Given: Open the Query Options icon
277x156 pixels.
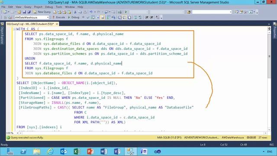Looking at the screenshot, I should 98,17.
